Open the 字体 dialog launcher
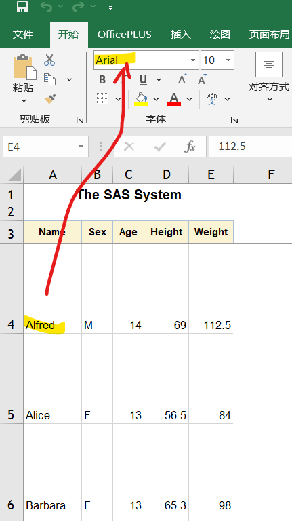This screenshot has height=521, width=292. click(234, 120)
